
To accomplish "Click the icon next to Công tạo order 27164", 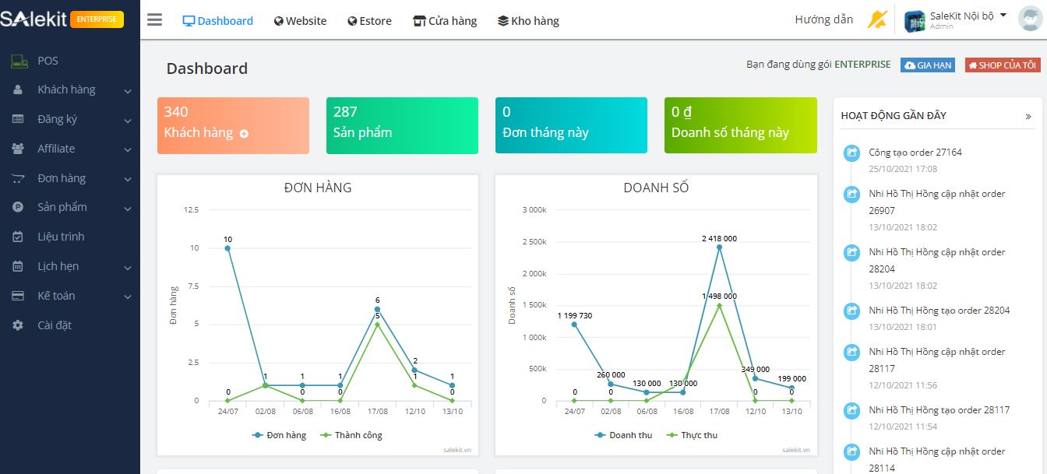I will (x=851, y=153).
